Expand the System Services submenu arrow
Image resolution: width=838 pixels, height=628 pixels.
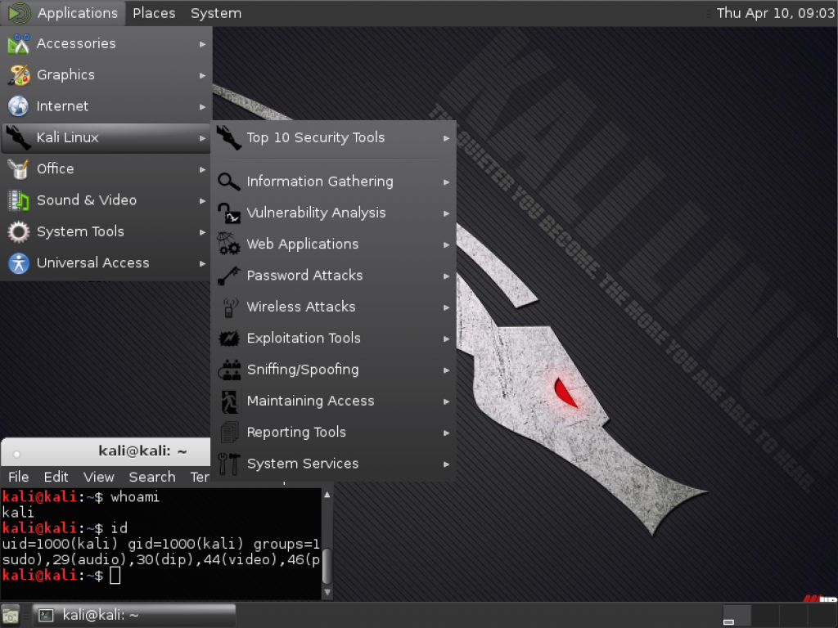[447, 464]
